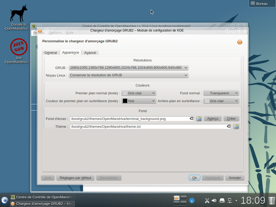
Task: Click the Annuler button
Action: 235,178
